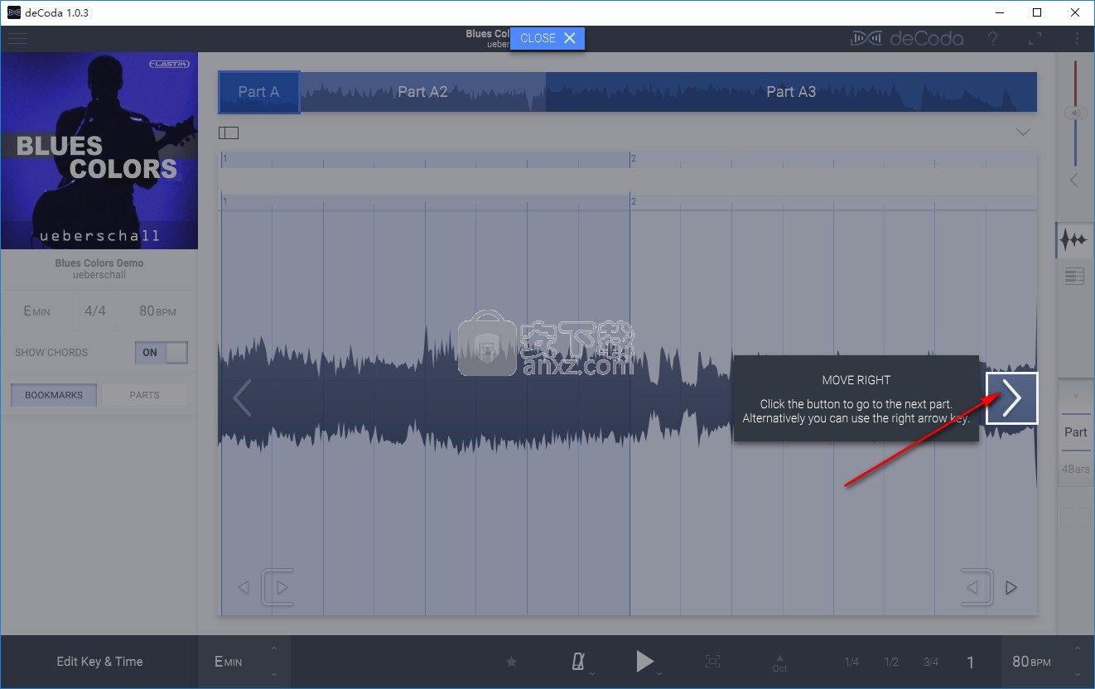The width and height of the screenshot is (1095, 689).
Task: Click the split-view layout icon below parts
Action: pos(229,132)
